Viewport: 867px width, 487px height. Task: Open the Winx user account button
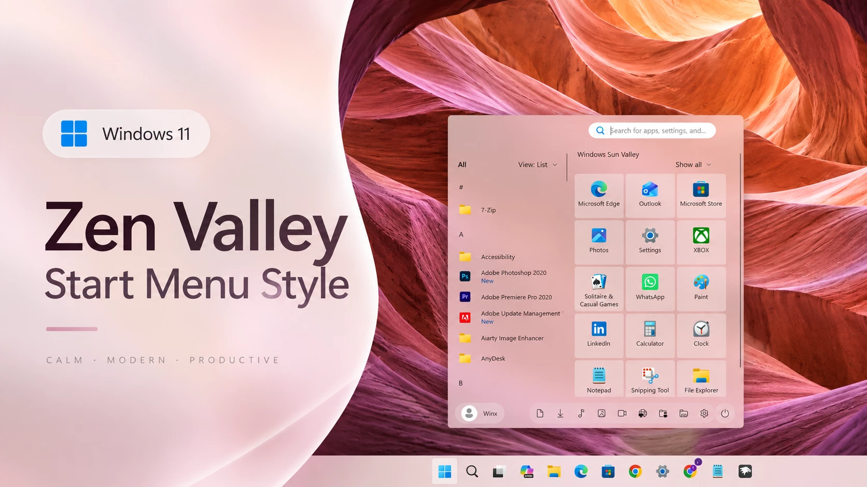click(x=480, y=414)
